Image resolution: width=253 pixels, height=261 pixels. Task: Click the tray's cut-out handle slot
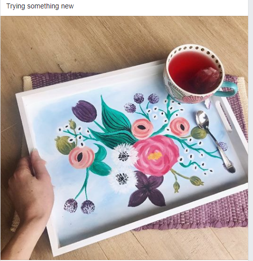(x=223, y=116)
